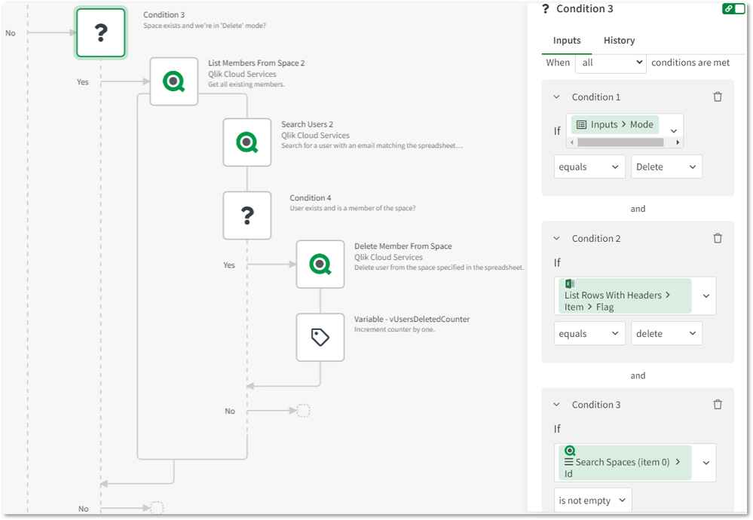Switch to the History tab

point(619,40)
